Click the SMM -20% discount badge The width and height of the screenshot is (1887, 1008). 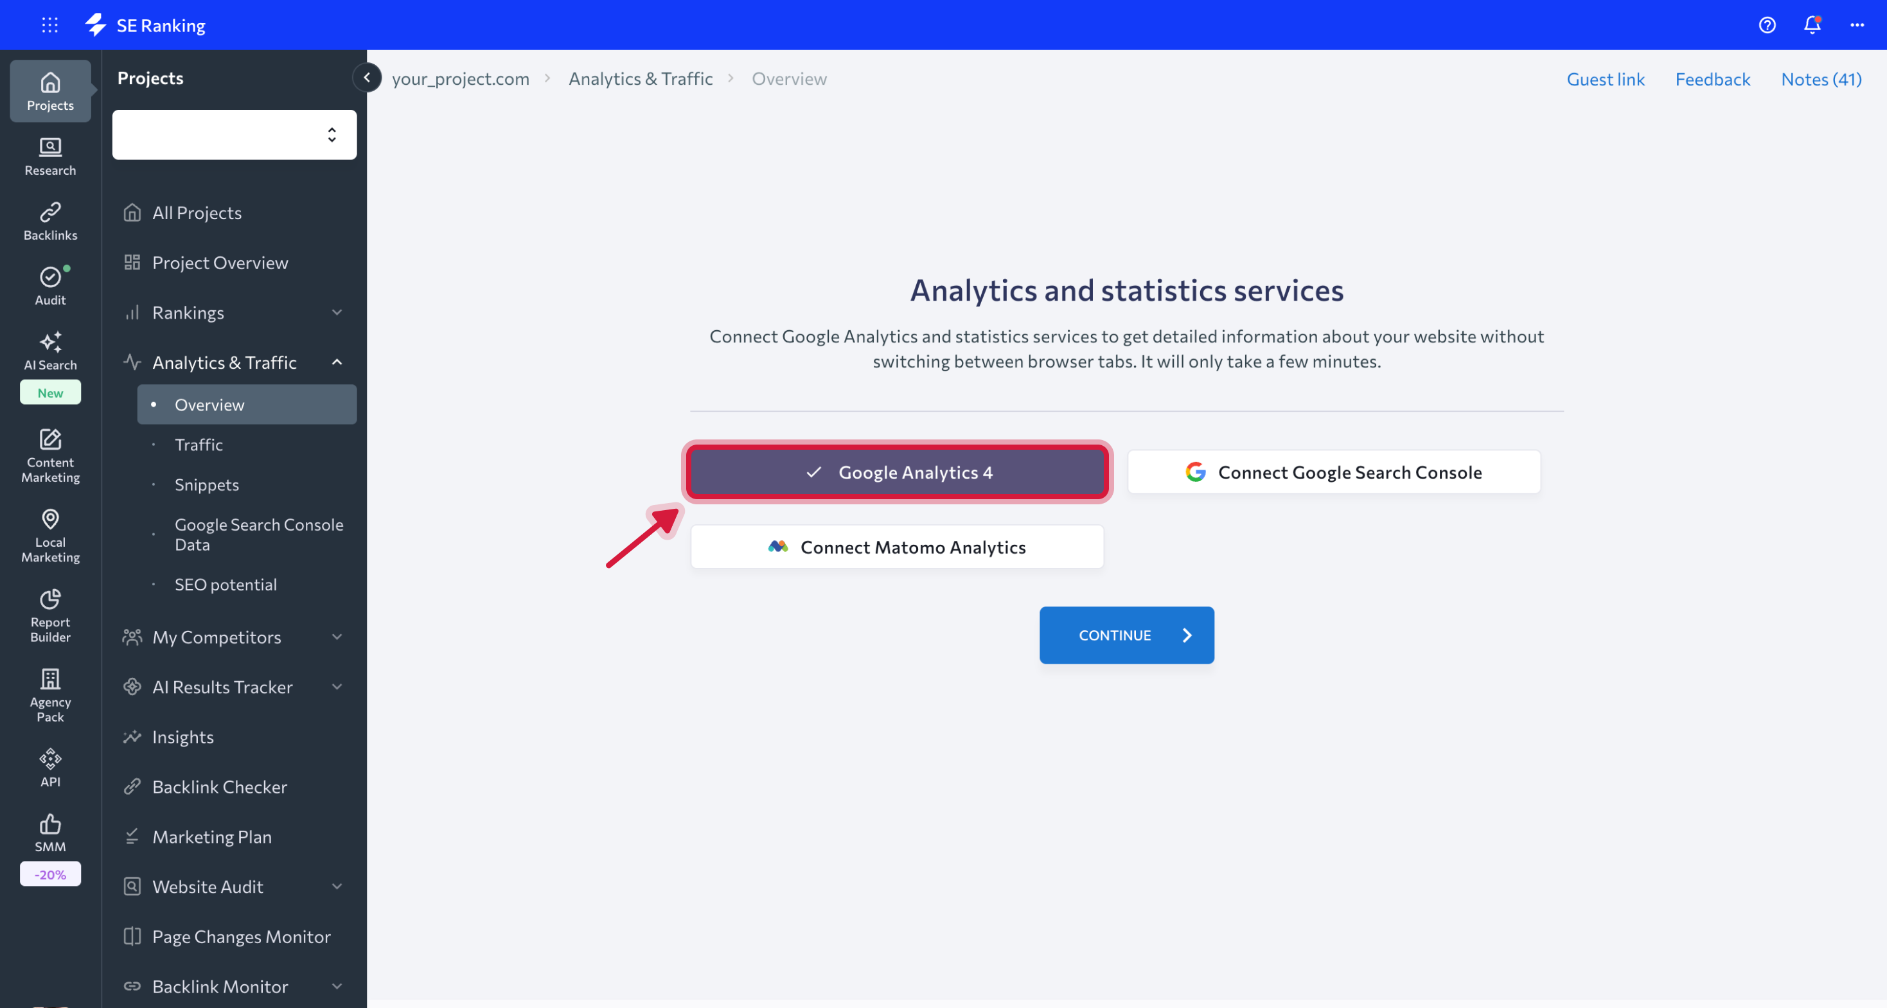pos(50,874)
